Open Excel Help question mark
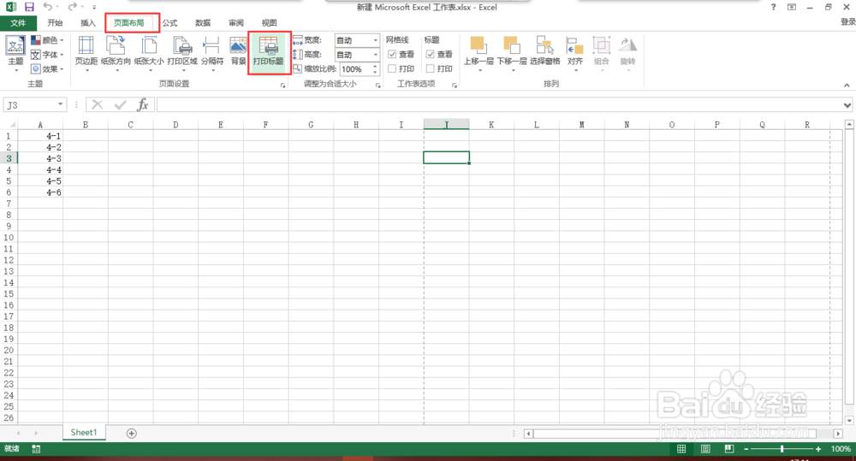856x461 pixels. (x=773, y=7)
